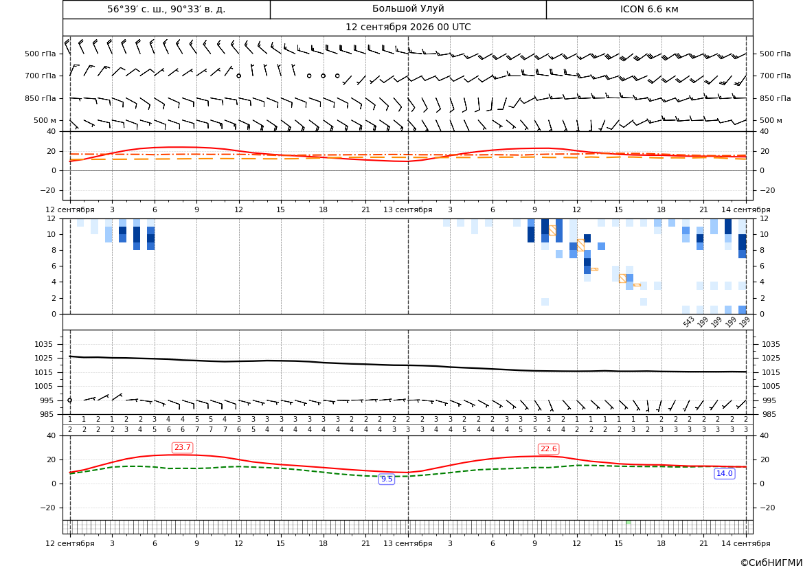The image size is (803, 568).
Task: Click the red 23.7 maximum temperature label
Action: (182, 448)
